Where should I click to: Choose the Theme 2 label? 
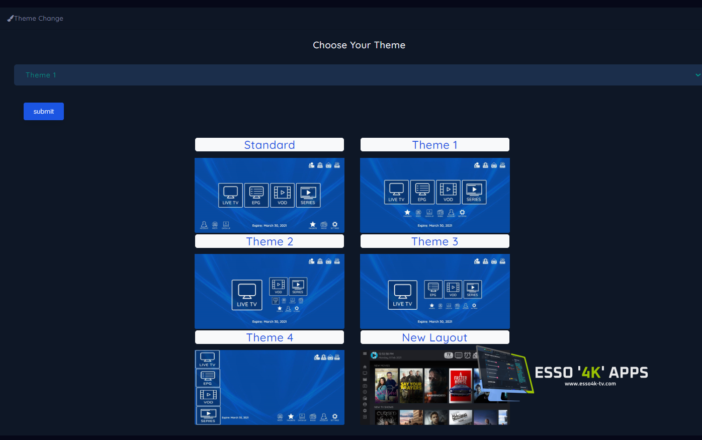(x=270, y=241)
